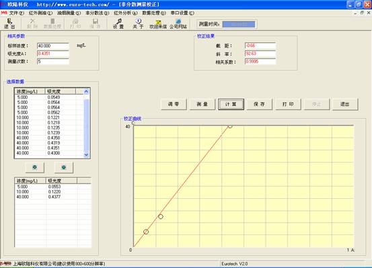Open the 红外测油 menu

tap(40, 13)
